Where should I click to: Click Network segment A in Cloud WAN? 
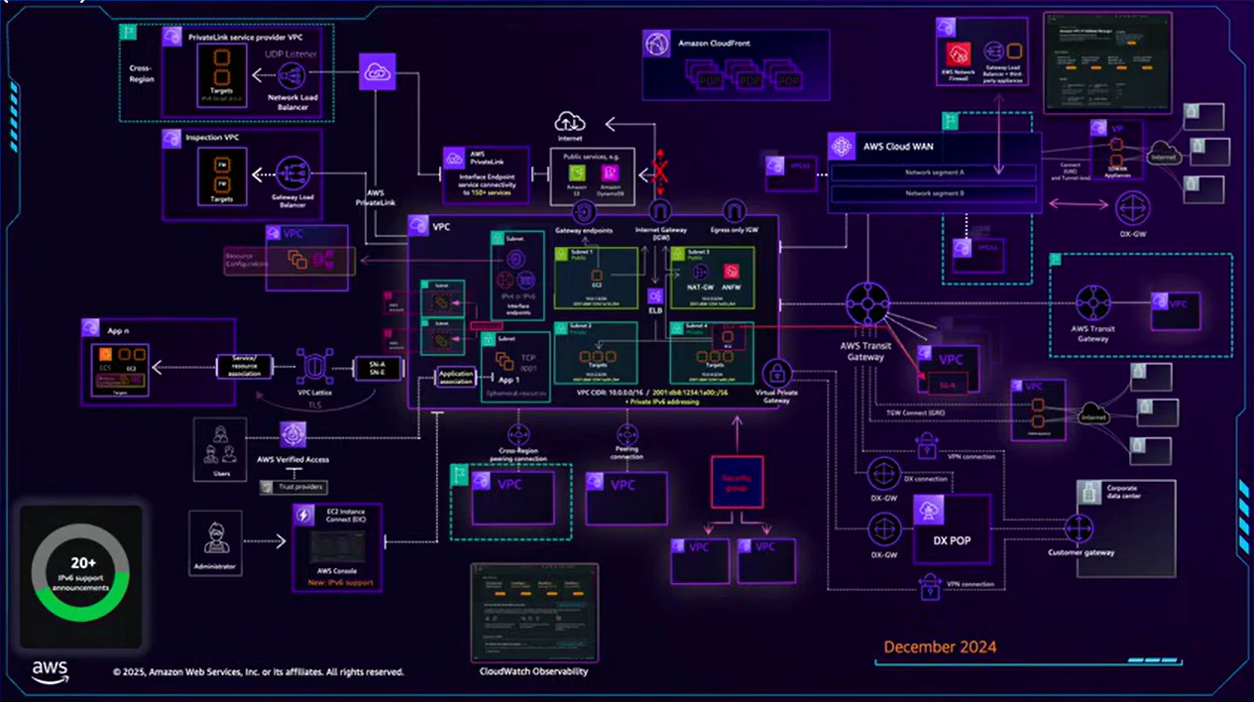933,173
